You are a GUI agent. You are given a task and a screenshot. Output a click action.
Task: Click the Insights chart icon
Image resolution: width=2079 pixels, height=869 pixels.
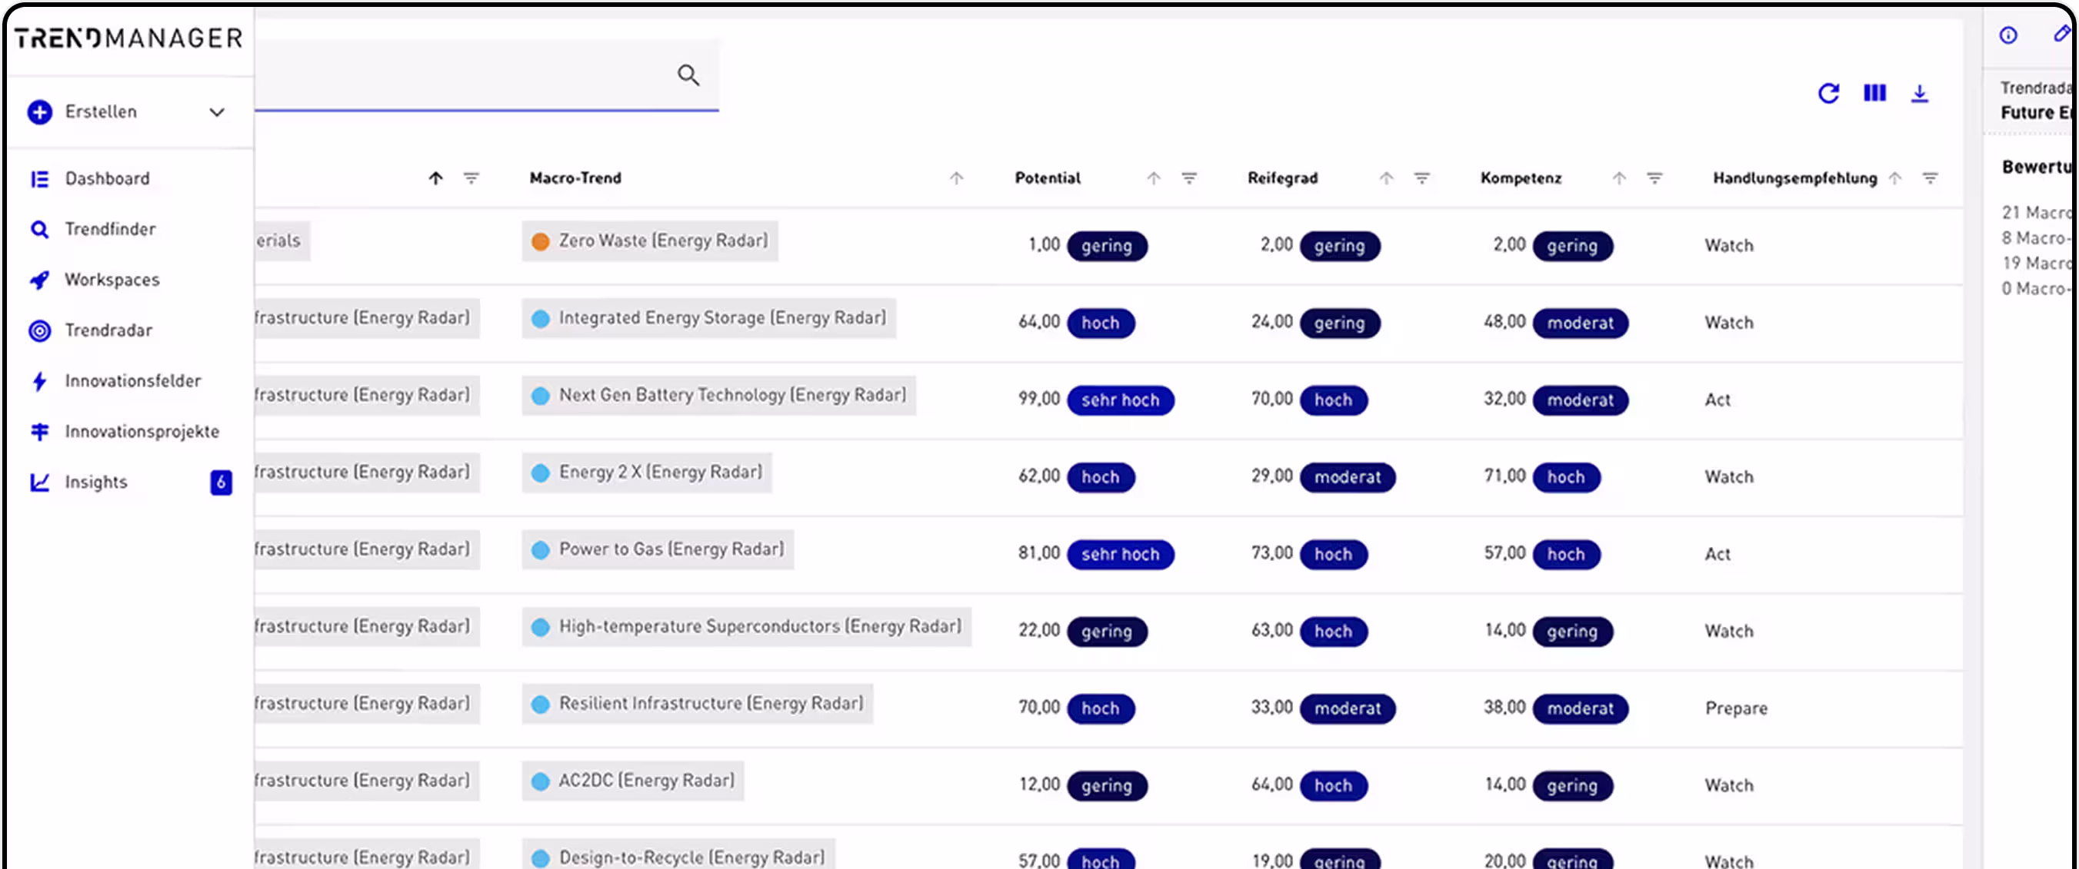coord(39,482)
